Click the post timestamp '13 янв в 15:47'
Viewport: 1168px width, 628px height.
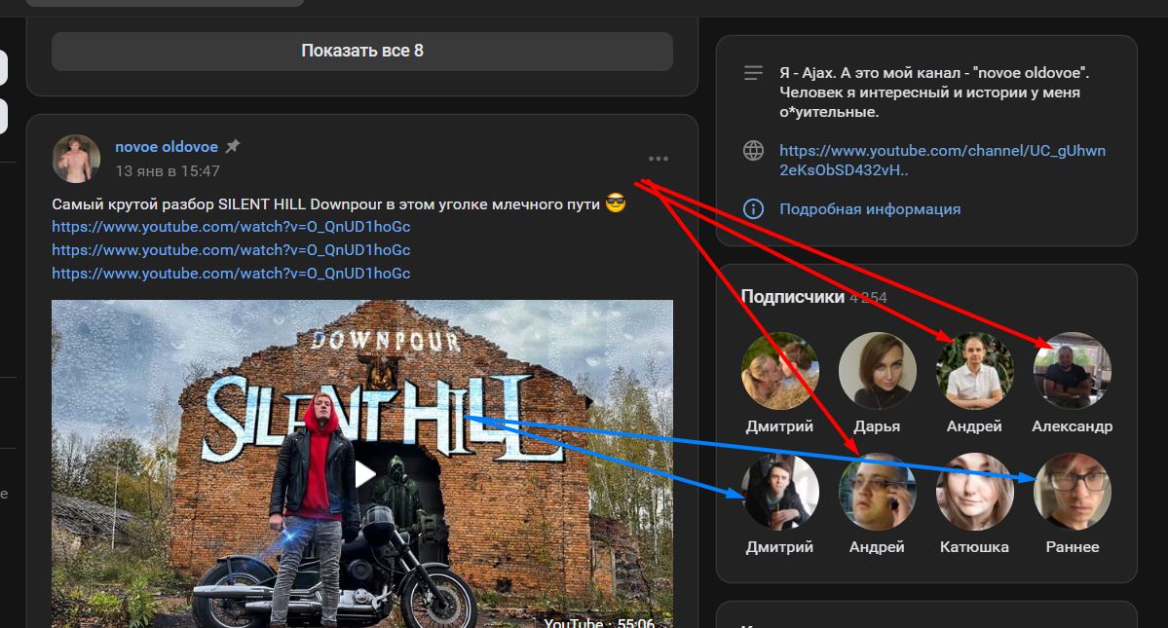click(x=168, y=171)
